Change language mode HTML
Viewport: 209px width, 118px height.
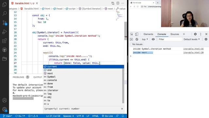(95, 116)
